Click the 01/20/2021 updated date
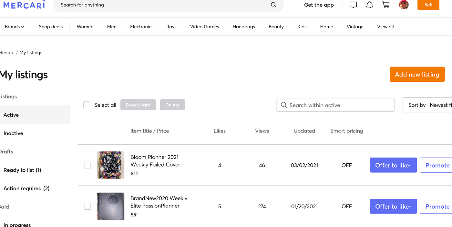The width and height of the screenshot is (452, 227). 304,206
